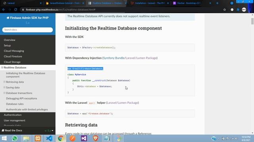Viewport: 254px width, 142px height.
Task: Click the highlighted use Kreait\Firebase\Database line
Action: point(85,69)
